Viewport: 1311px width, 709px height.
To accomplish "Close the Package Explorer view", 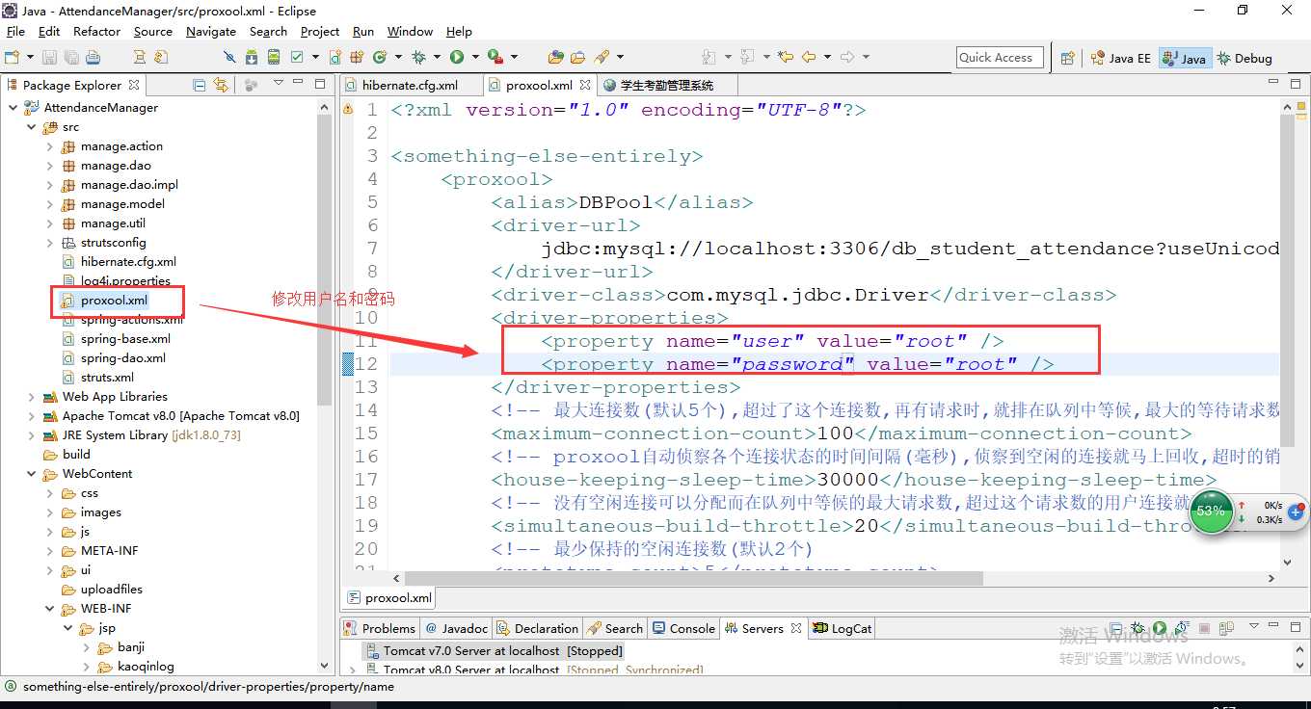I will (x=134, y=85).
